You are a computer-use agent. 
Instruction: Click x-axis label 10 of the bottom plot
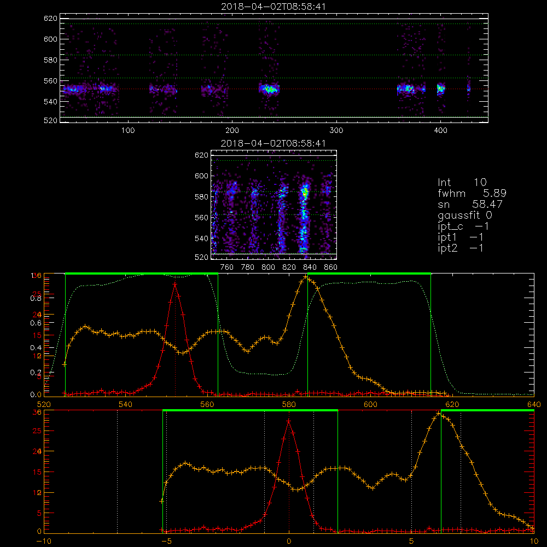pyautogui.click(x=534, y=542)
